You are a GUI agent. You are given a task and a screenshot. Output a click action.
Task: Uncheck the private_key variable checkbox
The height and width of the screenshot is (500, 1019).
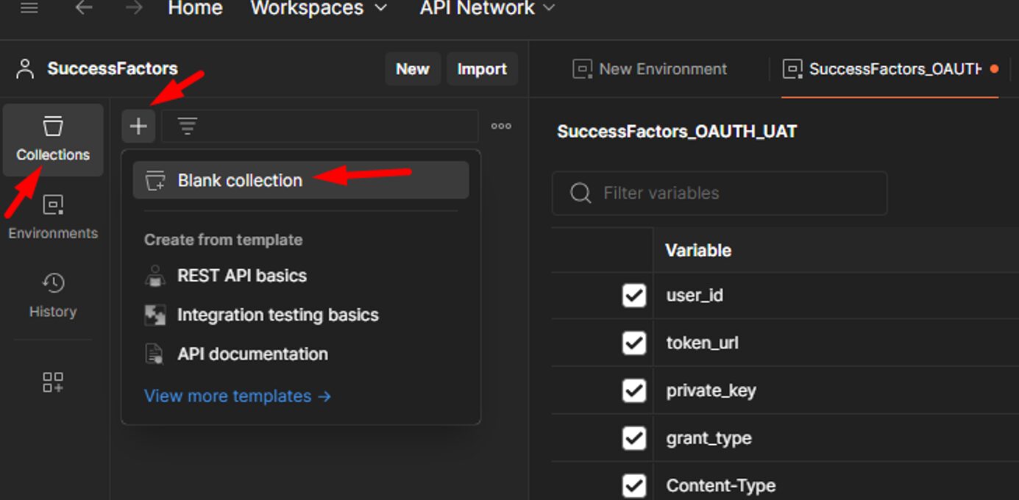[x=634, y=390]
